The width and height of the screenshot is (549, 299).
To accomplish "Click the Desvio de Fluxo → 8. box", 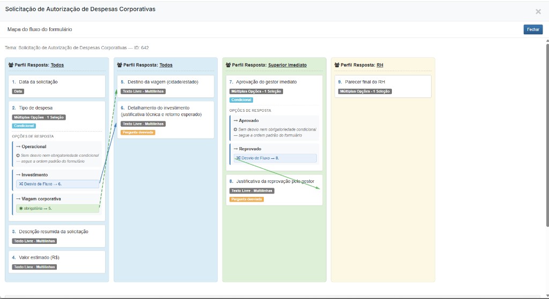I will pyautogui.click(x=275, y=158).
